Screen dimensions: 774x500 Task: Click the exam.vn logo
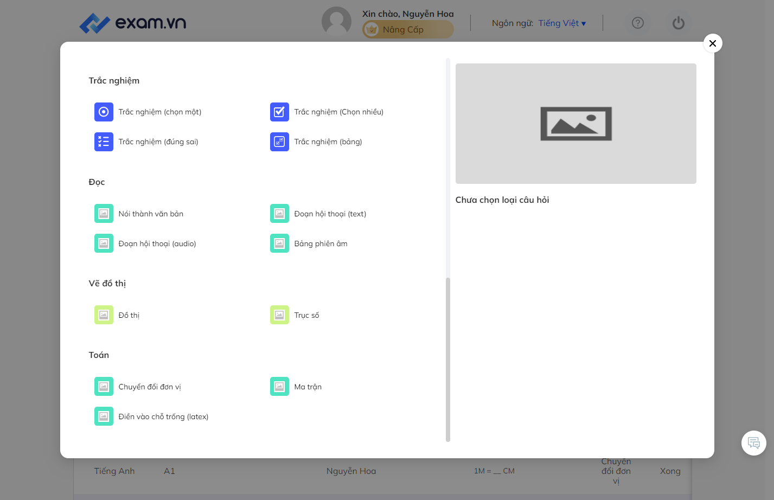click(133, 23)
